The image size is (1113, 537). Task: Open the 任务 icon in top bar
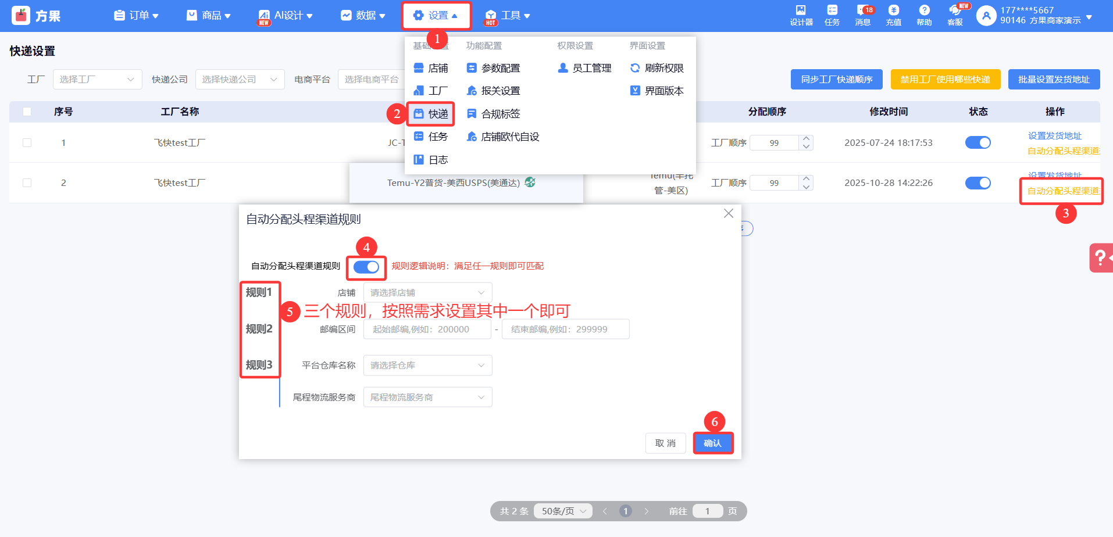click(x=832, y=15)
